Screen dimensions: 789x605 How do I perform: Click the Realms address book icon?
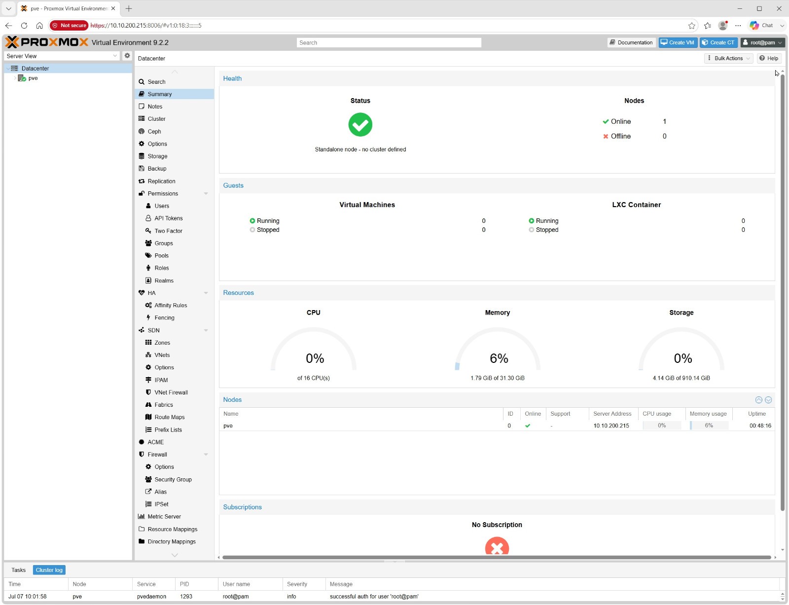point(148,281)
